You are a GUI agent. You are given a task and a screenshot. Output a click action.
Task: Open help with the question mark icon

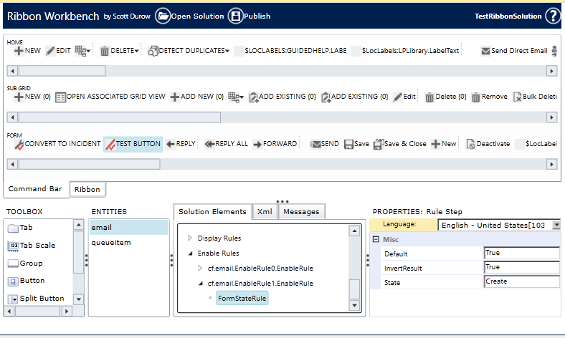click(x=553, y=16)
